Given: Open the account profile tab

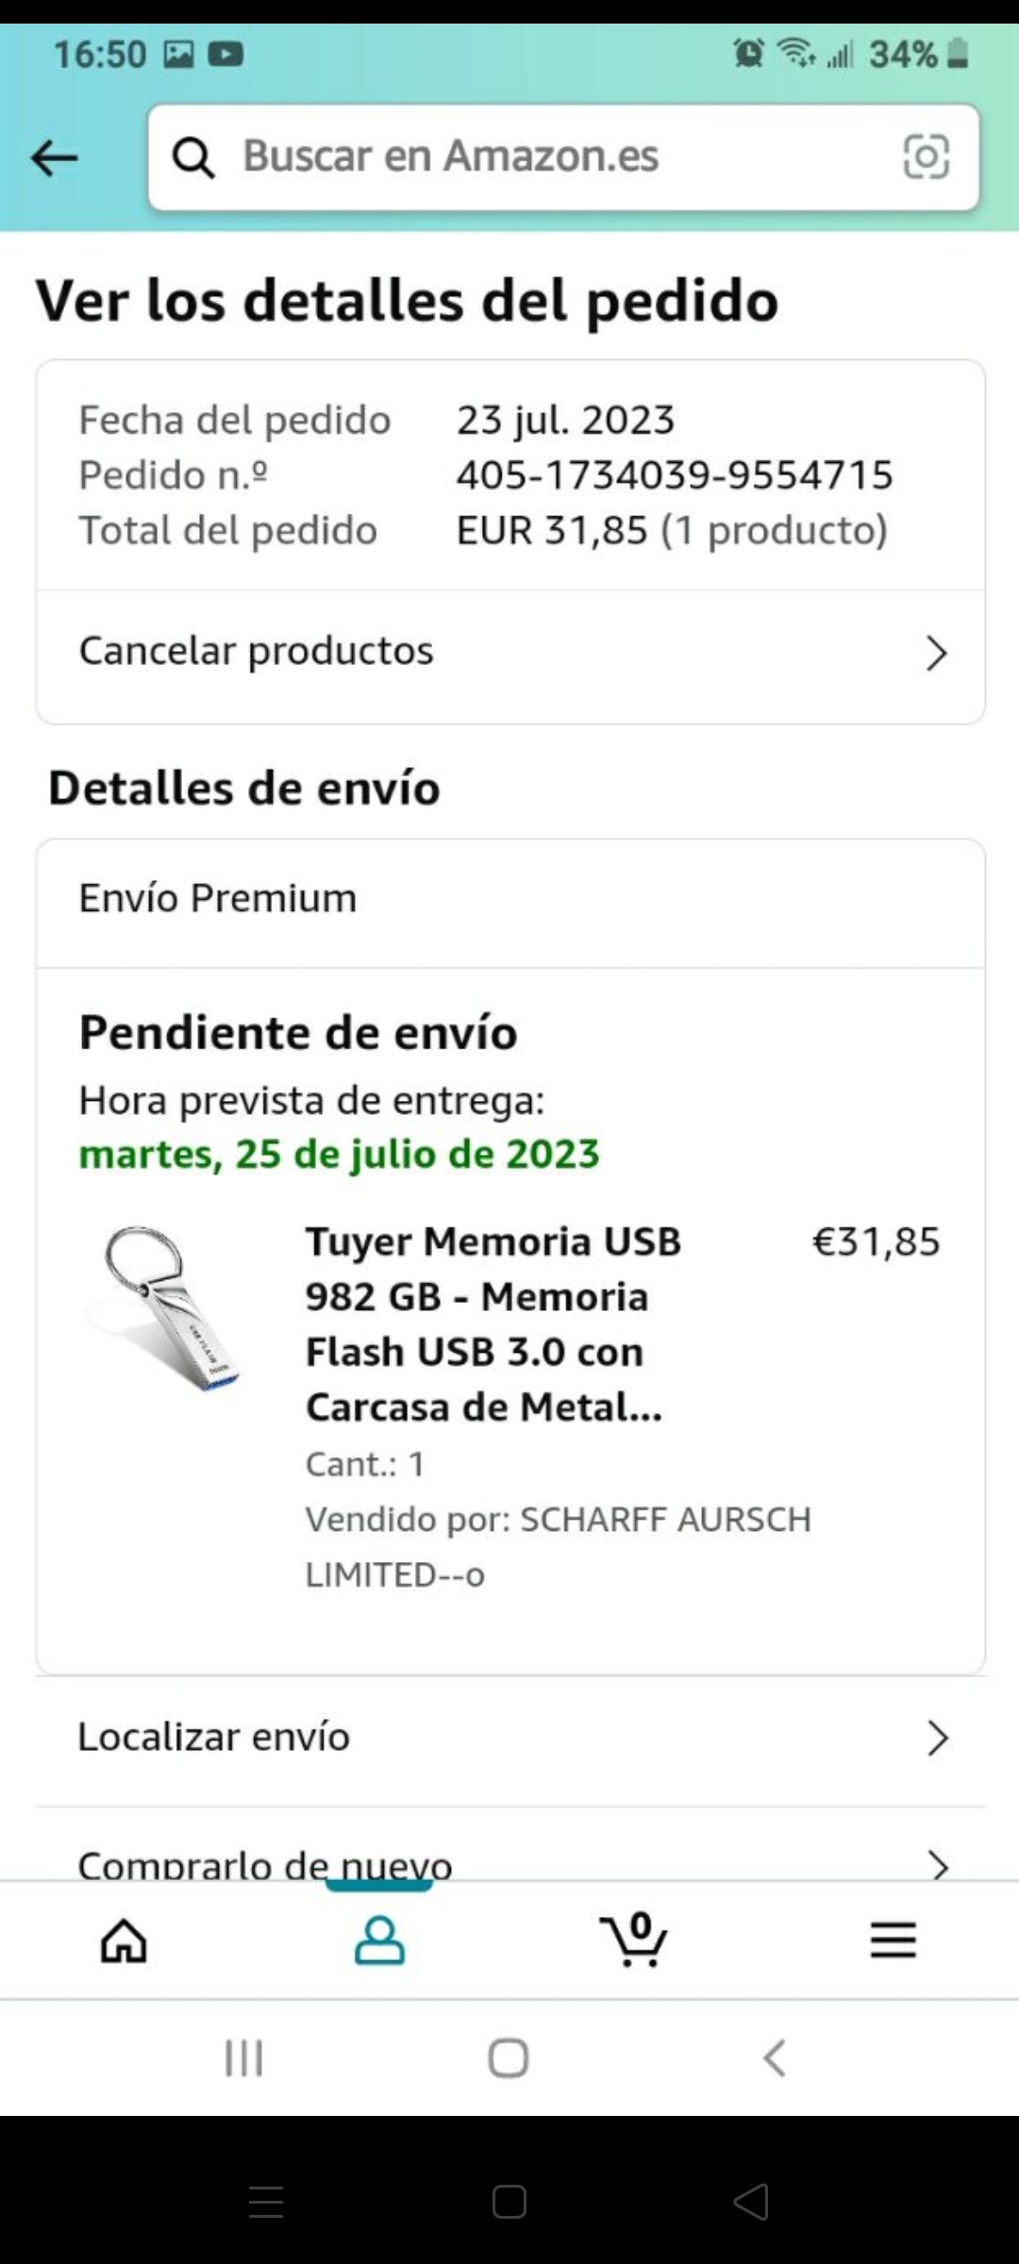Looking at the screenshot, I should click(x=379, y=1940).
